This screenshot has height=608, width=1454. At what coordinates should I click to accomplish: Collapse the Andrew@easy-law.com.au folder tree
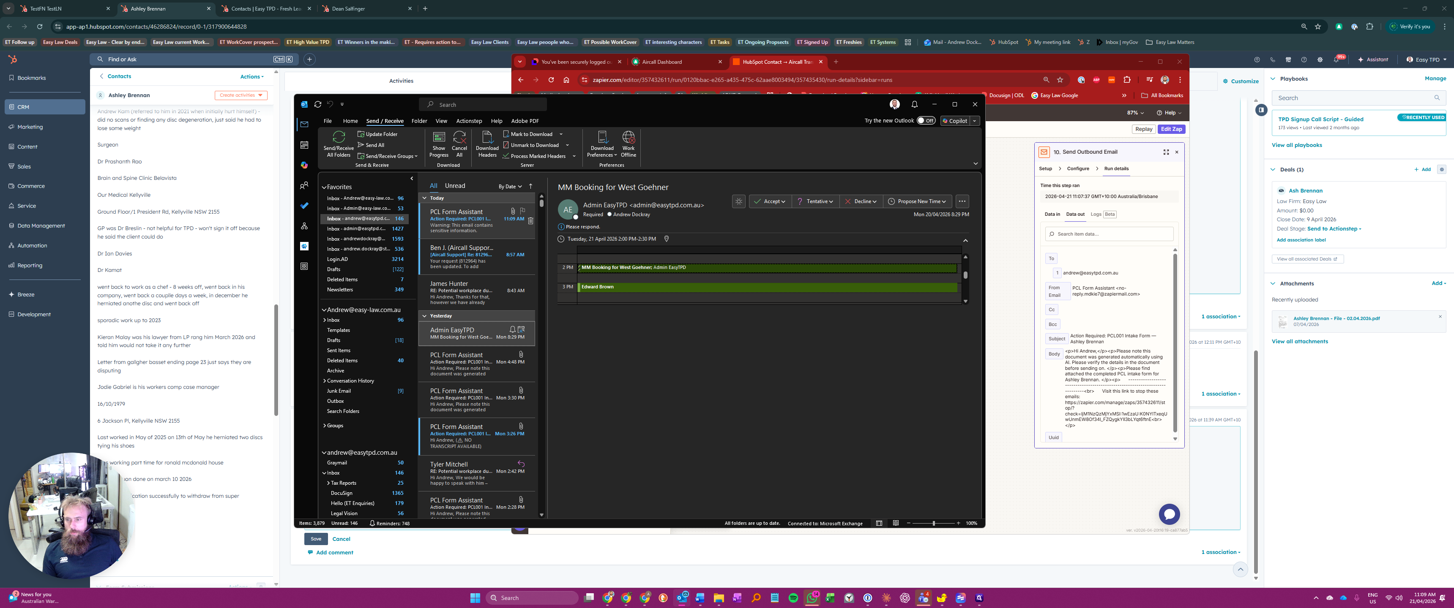coord(324,310)
